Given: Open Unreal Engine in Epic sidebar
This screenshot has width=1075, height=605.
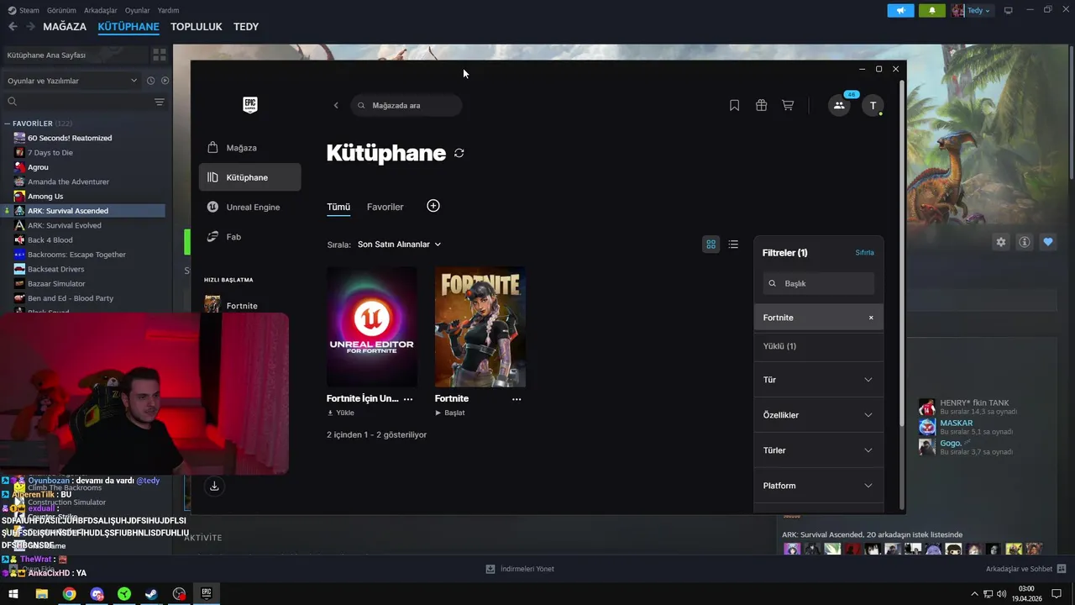Looking at the screenshot, I should 249,207.
